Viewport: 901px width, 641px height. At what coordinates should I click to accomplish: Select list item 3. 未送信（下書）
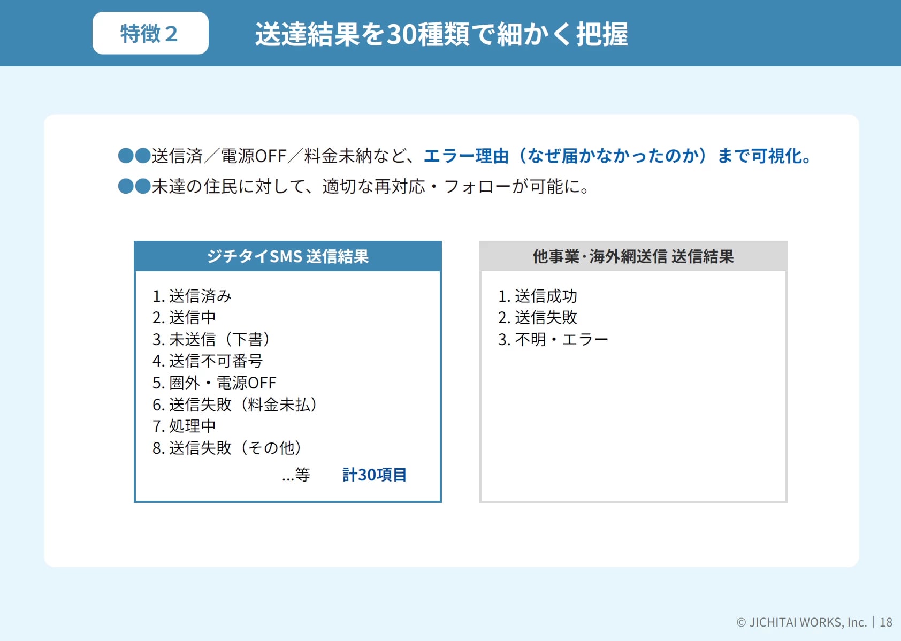pyautogui.click(x=211, y=339)
